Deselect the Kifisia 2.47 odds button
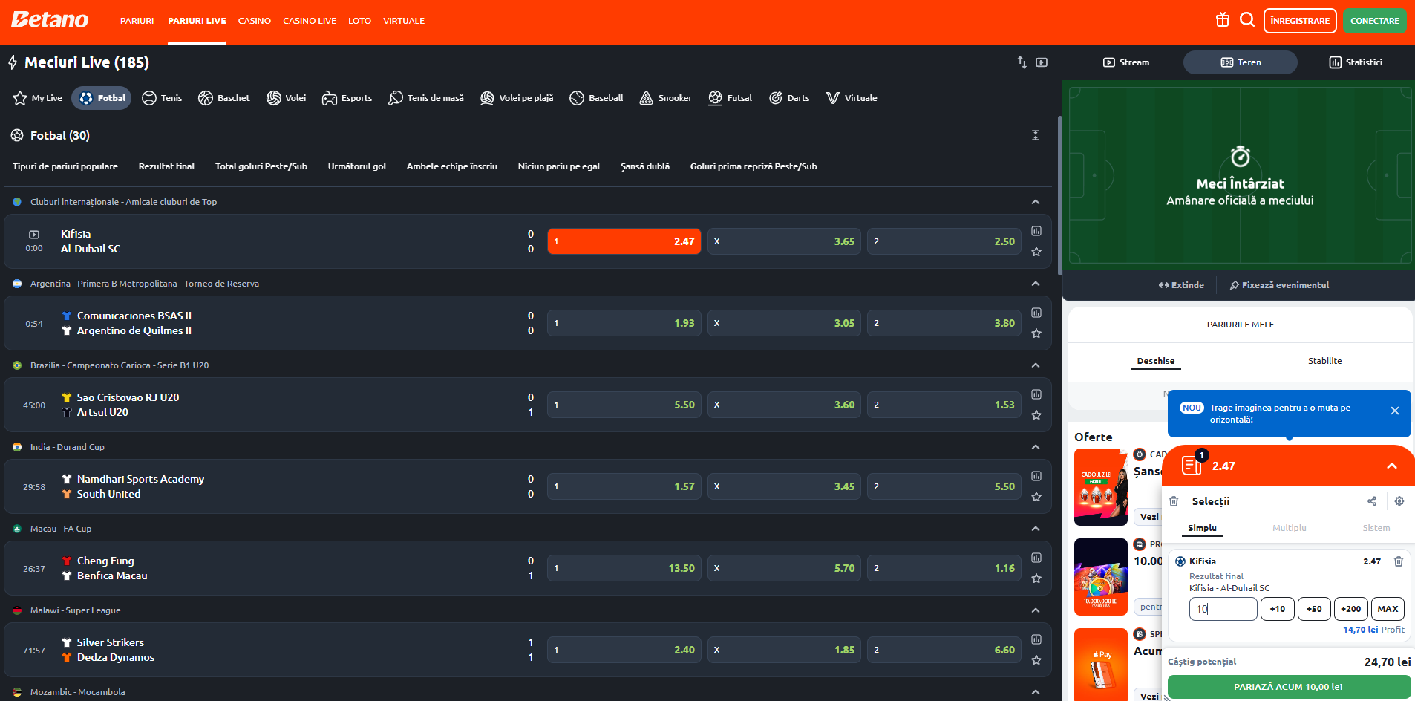Viewport: 1415px width, 701px height. tap(624, 241)
